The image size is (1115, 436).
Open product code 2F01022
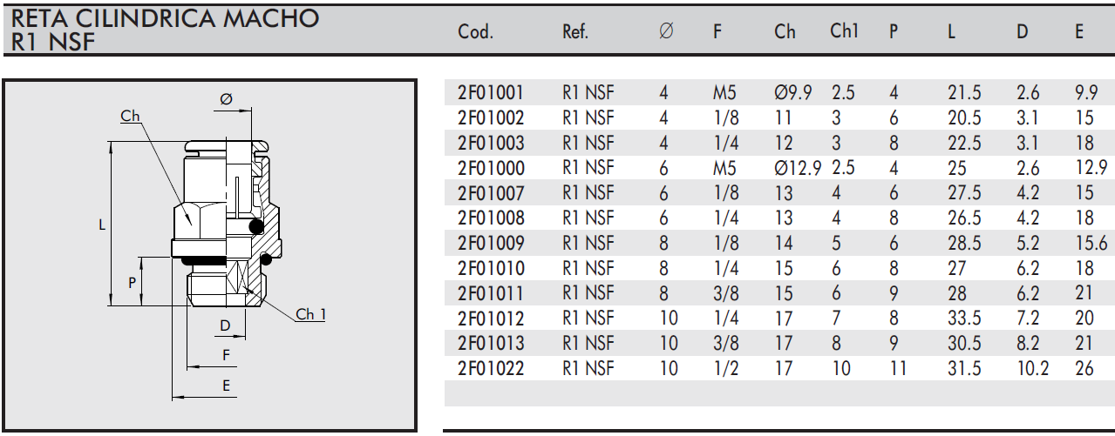pos(491,369)
